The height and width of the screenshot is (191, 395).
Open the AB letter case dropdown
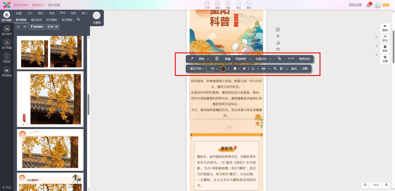point(265,69)
